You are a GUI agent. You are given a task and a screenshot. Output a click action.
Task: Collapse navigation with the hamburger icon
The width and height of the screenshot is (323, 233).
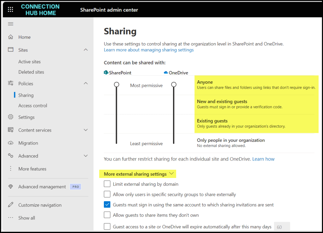point(11,24)
